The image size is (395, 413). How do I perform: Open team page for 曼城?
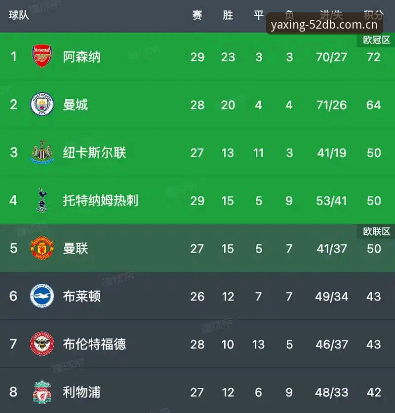point(76,105)
